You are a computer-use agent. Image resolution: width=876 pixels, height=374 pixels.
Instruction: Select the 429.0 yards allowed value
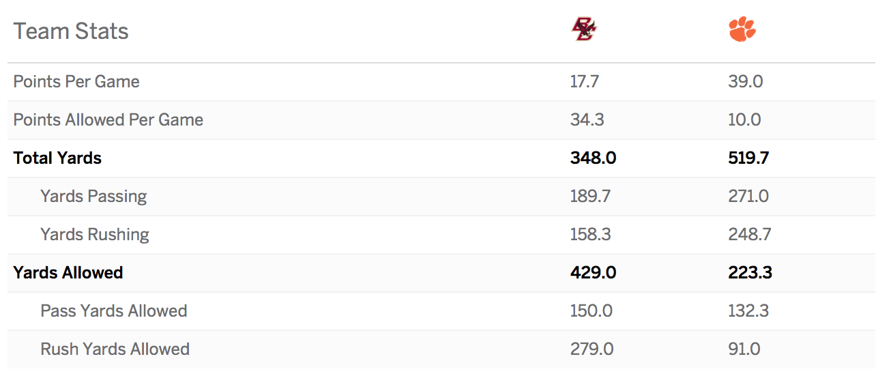(594, 273)
